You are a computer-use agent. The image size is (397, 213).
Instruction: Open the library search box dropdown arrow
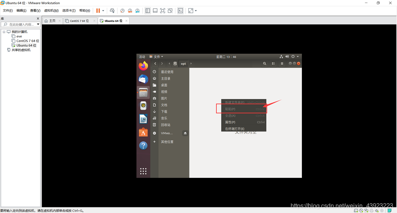pos(38,24)
